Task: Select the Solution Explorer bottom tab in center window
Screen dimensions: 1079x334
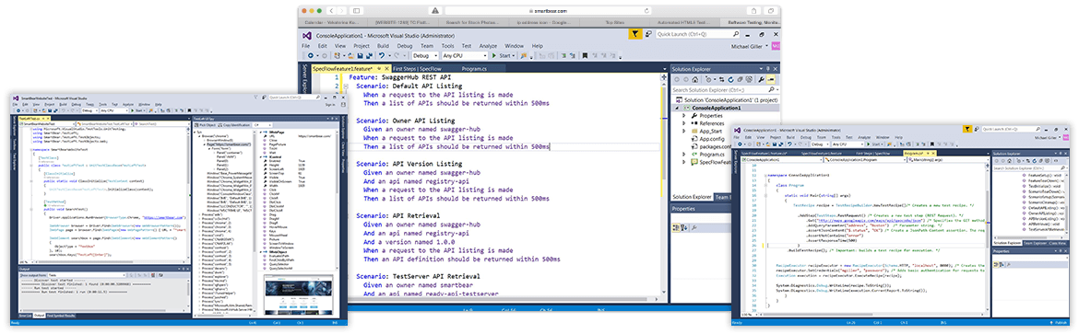Action: click(692, 197)
